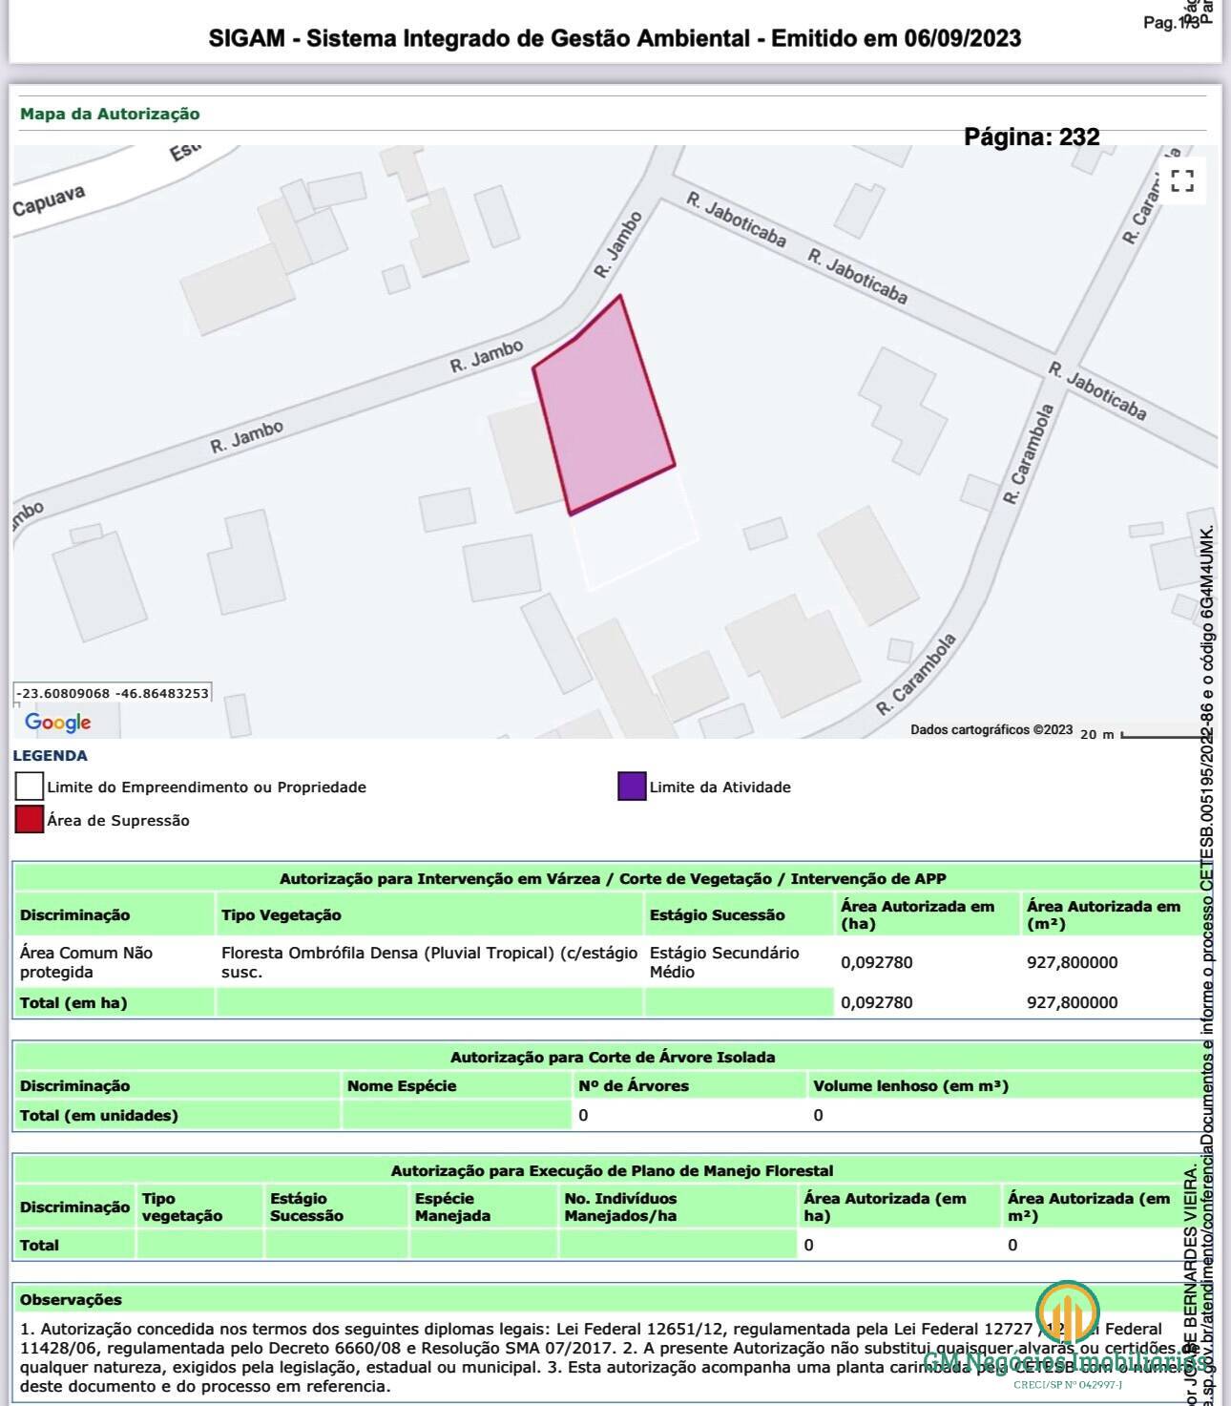Click 'Espécie Manejada' column header
This screenshot has width=1231, height=1406.
click(x=452, y=1207)
